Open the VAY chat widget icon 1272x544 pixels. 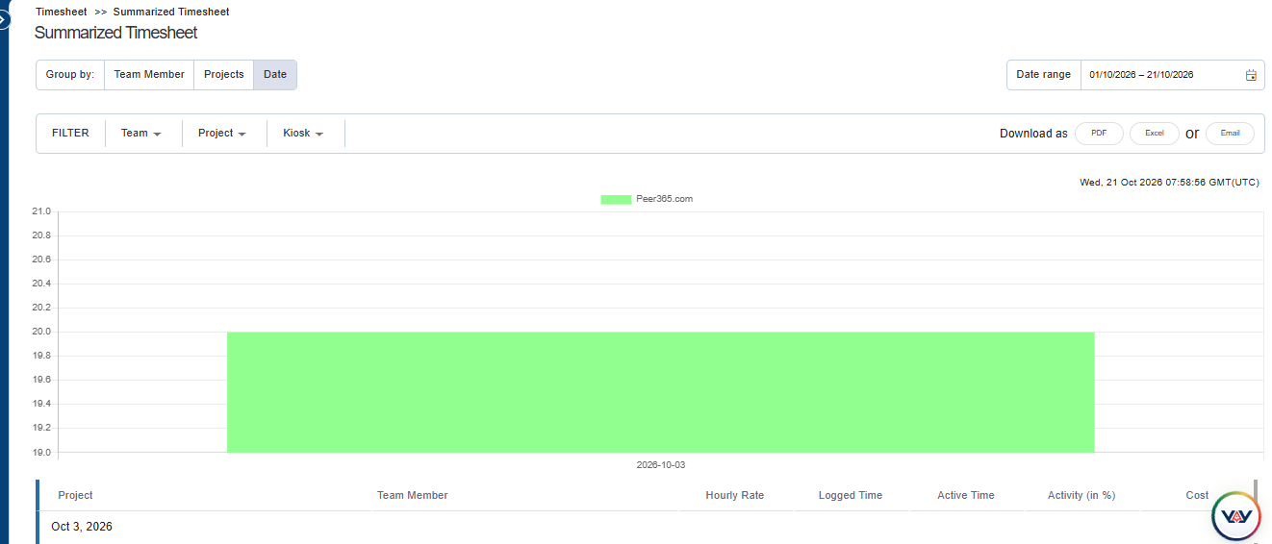(x=1235, y=516)
